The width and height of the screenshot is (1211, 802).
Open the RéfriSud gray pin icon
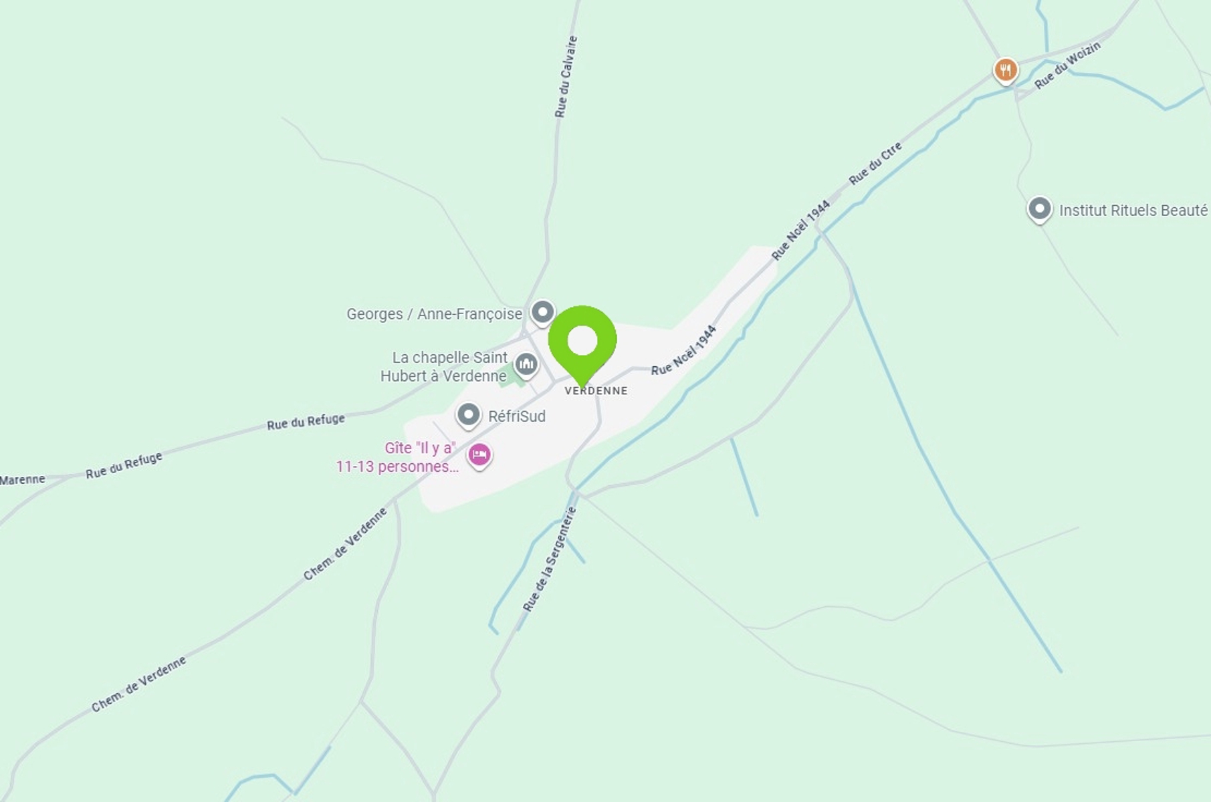pyautogui.click(x=468, y=416)
